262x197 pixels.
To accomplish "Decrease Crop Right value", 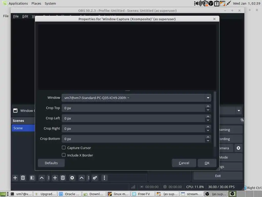I will (208, 130).
